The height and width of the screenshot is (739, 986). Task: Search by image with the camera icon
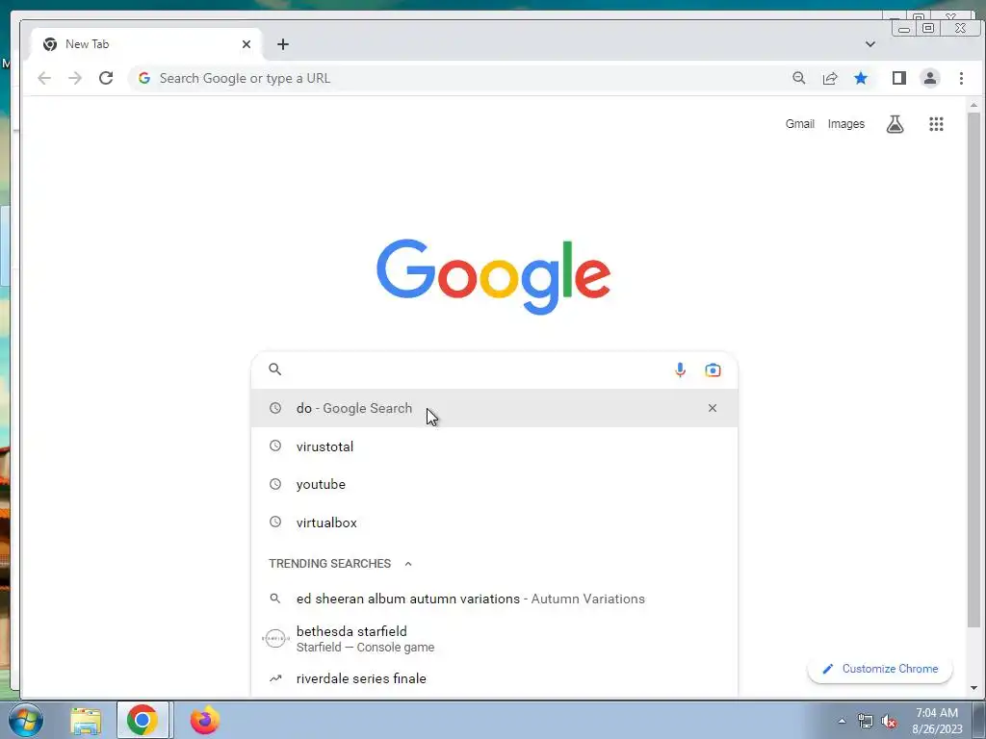[713, 370]
